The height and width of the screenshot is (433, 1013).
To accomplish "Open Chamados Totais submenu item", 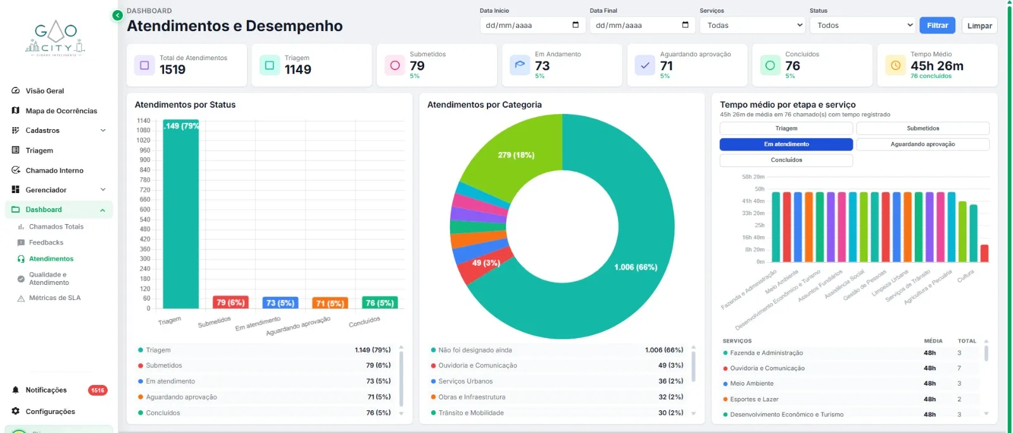I will pos(56,227).
